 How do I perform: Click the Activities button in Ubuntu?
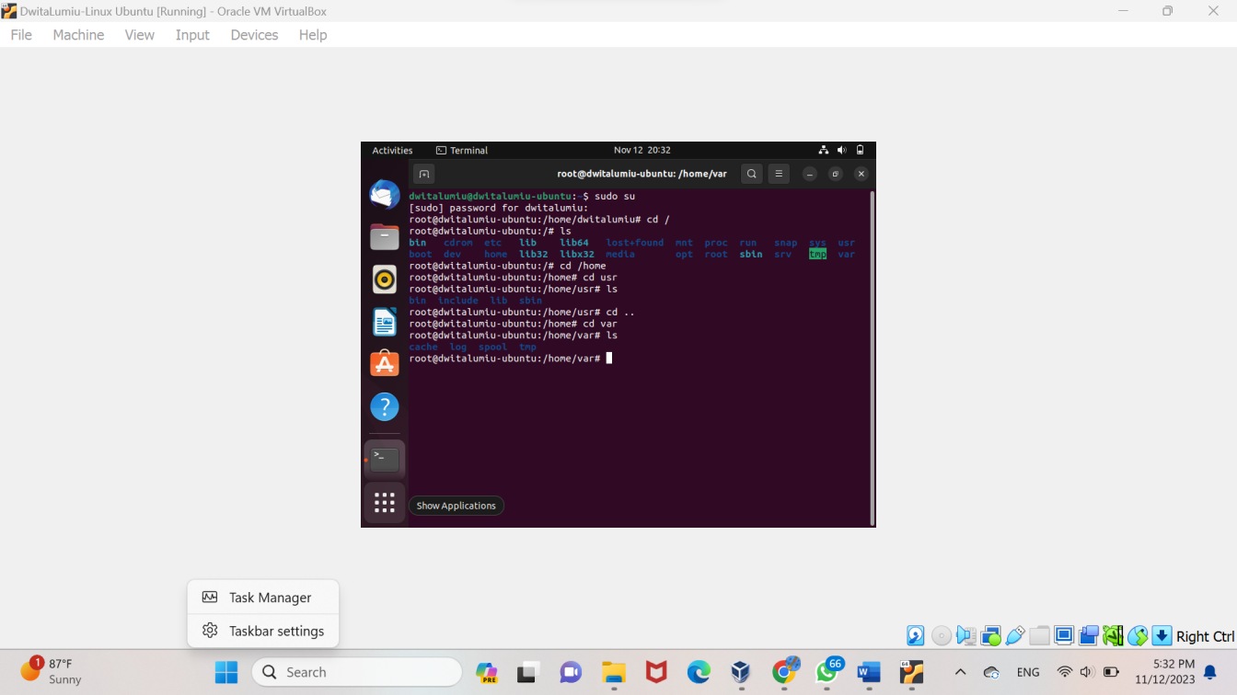coord(392,150)
